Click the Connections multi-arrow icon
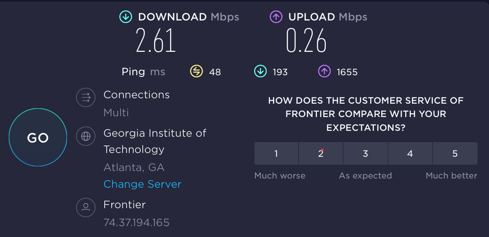Screen dimensions: 489x237 [86, 98]
